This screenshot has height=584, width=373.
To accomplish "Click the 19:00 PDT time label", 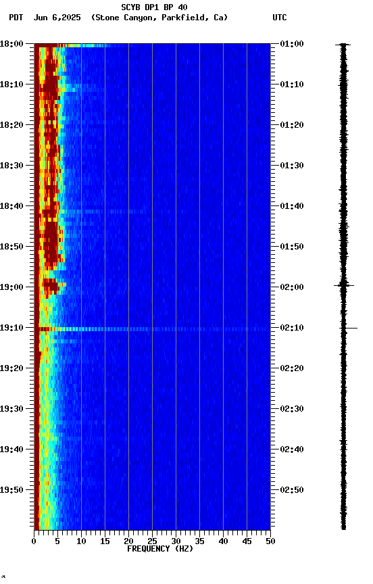I will point(11,287).
